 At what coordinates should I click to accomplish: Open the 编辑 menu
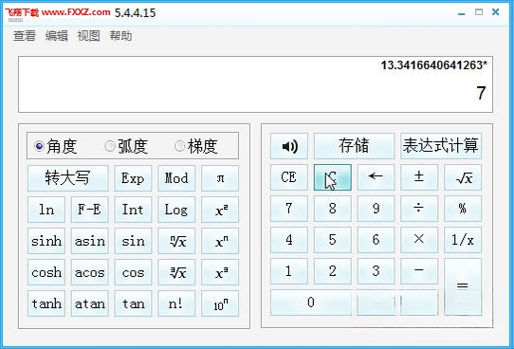pyautogui.click(x=56, y=36)
